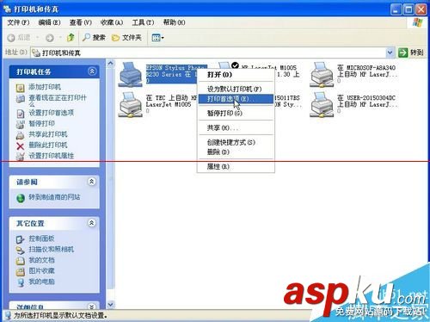Click the red X delete printer icon
The image size is (430, 322).
(x=21, y=146)
